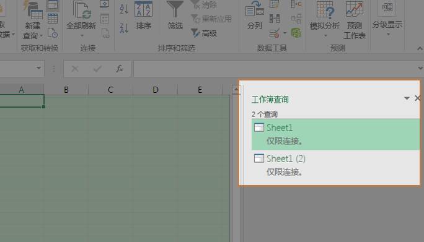Viewport: 424px width, 242px height.
Task: Click the vertical scrollbar up arrow
Action: pyautogui.click(x=236, y=90)
